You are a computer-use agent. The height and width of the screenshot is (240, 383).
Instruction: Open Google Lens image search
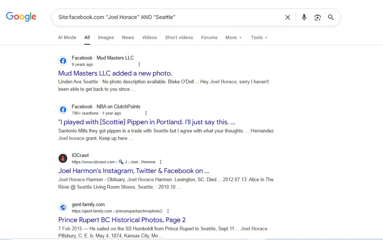click(x=317, y=17)
